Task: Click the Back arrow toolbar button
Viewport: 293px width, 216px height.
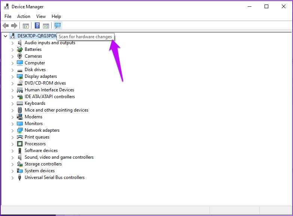Action: (6, 25)
